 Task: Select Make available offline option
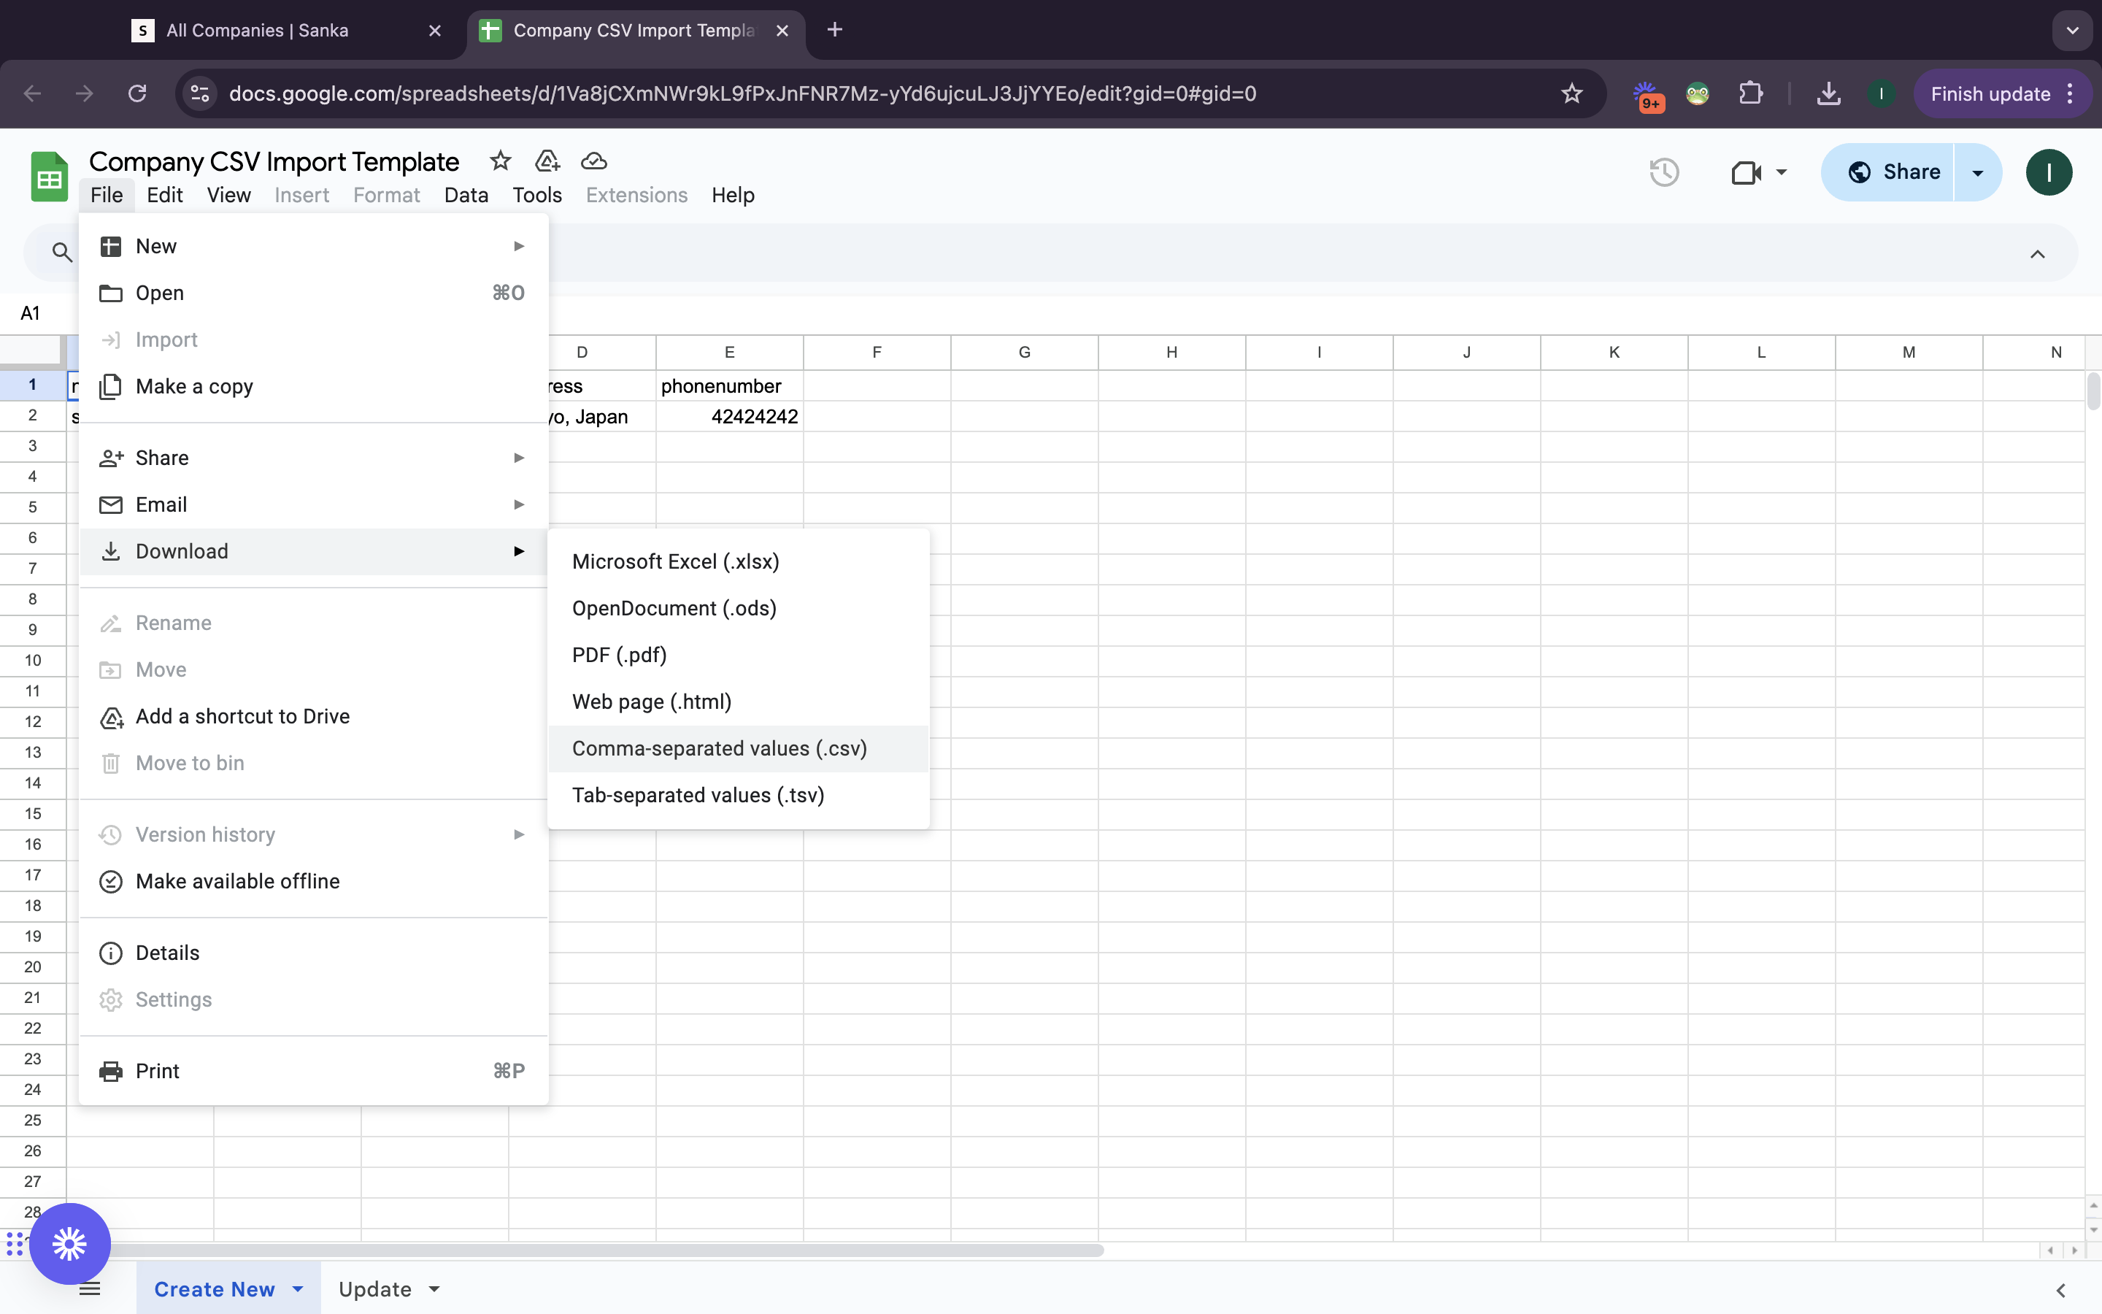(237, 881)
